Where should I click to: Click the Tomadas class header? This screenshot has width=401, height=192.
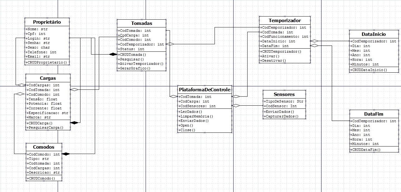tap(142, 23)
